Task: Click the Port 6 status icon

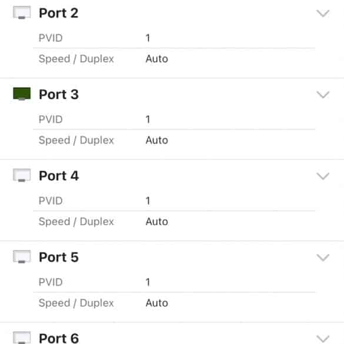Action: point(22,338)
